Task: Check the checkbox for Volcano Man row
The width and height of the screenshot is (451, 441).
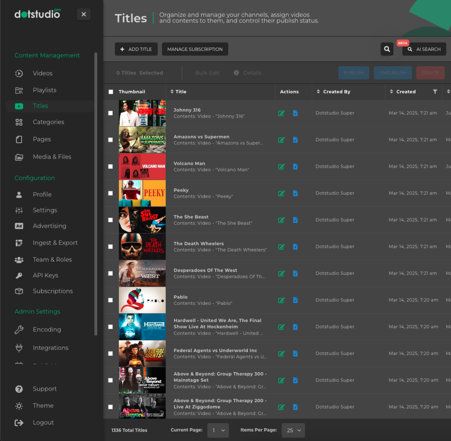Action: point(110,166)
